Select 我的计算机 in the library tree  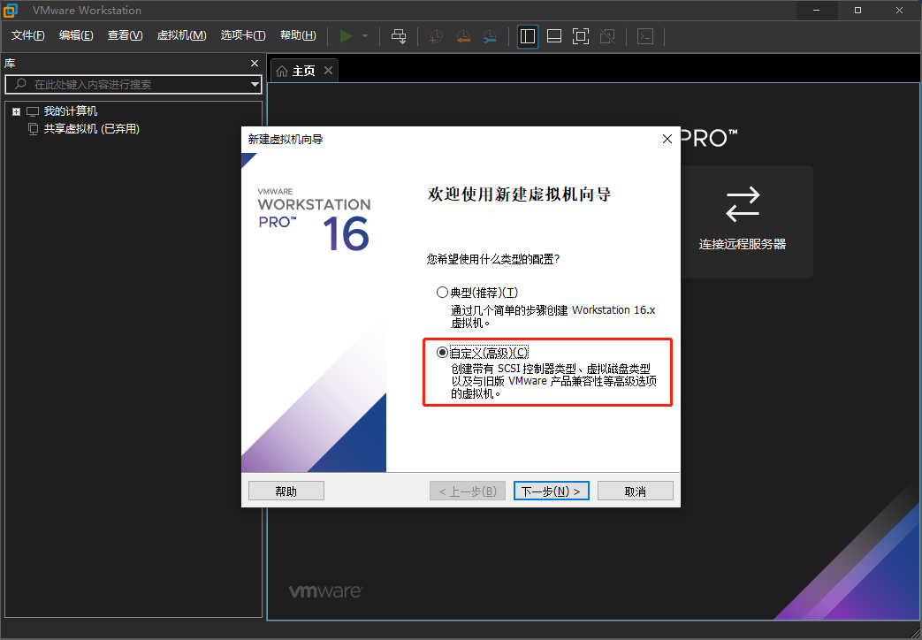pos(71,110)
